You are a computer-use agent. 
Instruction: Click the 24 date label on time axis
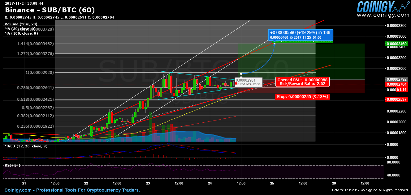pos(210,183)
